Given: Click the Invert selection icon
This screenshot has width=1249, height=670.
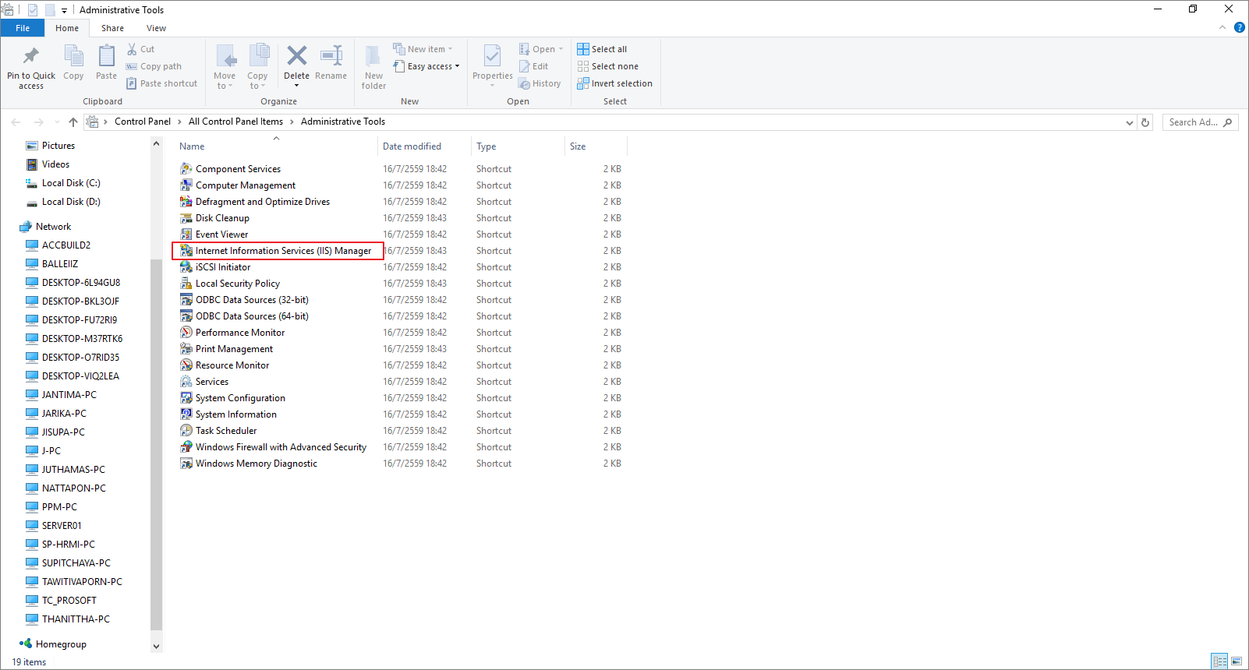Looking at the screenshot, I should point(583,83).
